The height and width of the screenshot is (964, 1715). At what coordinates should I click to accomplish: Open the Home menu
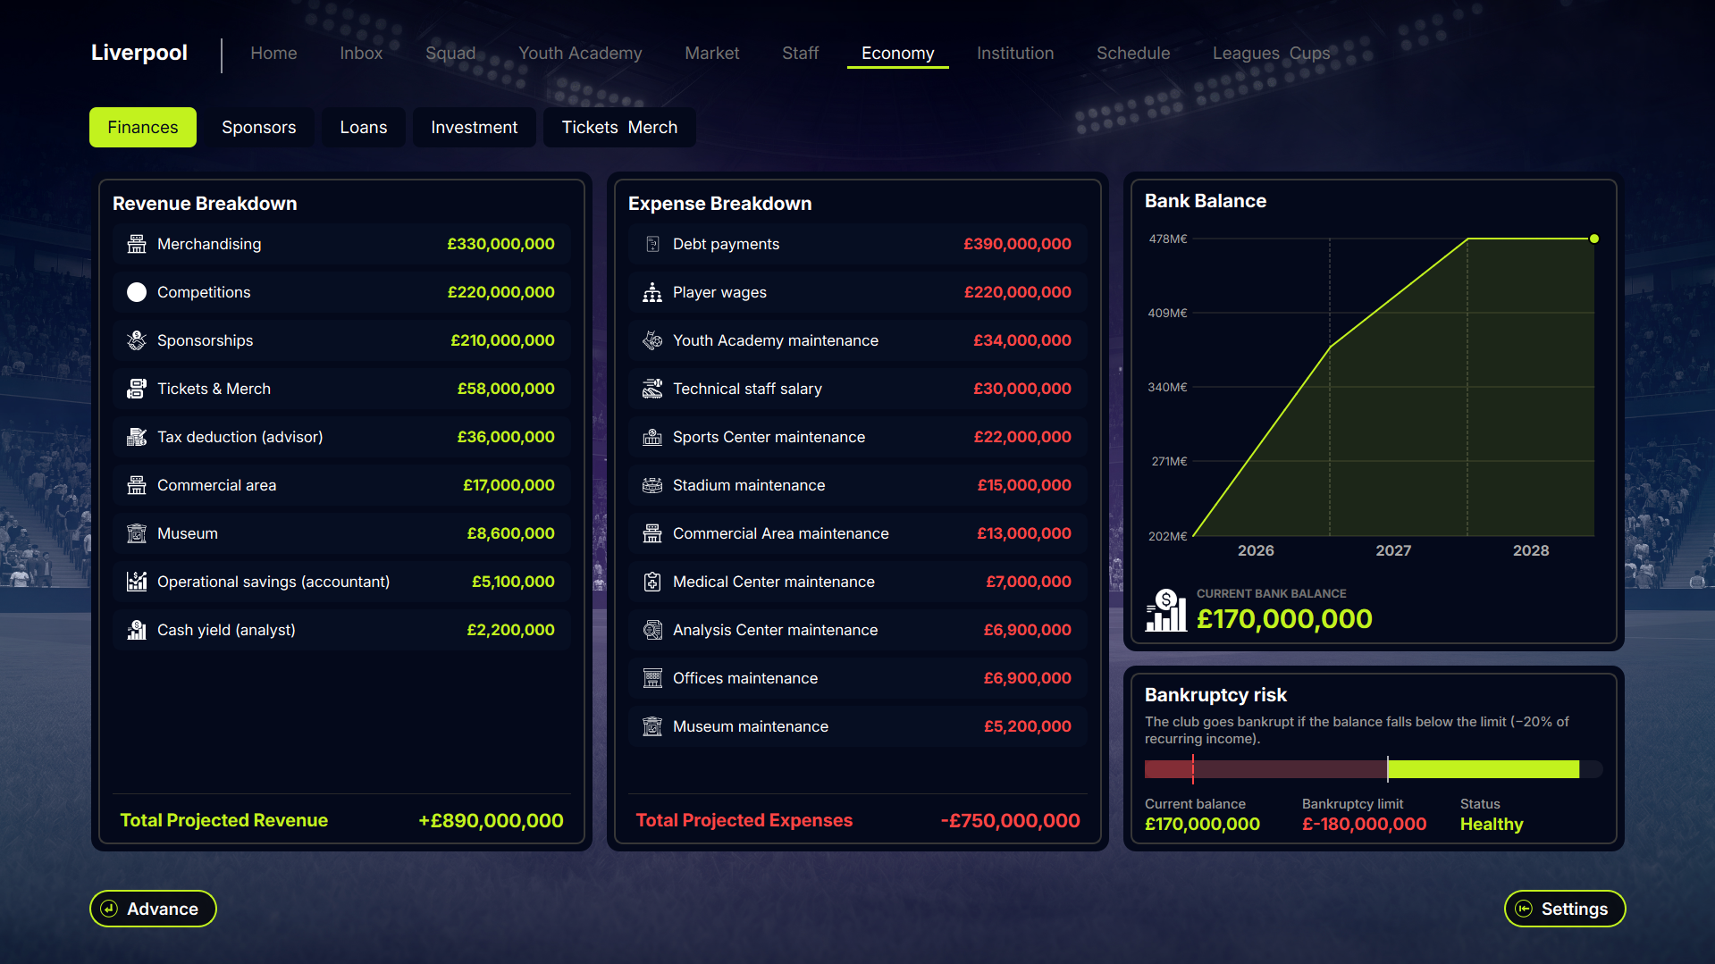[273, 53]
